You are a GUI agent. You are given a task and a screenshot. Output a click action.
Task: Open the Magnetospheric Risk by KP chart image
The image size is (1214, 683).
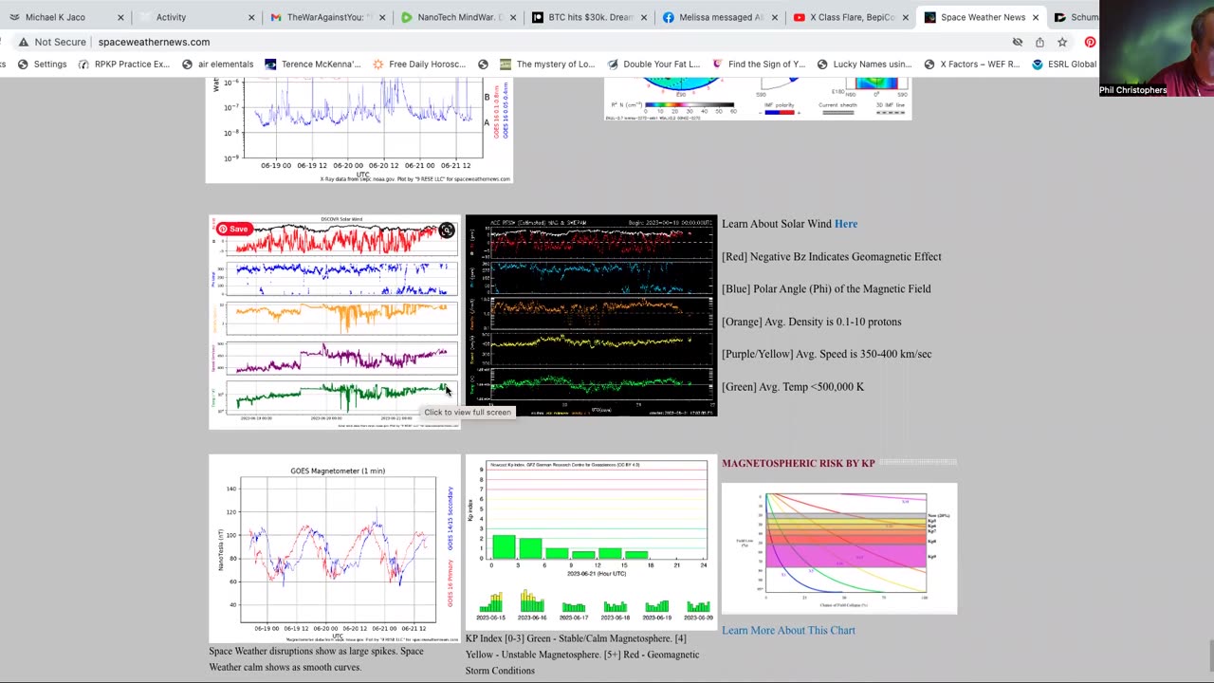[839, 548]
